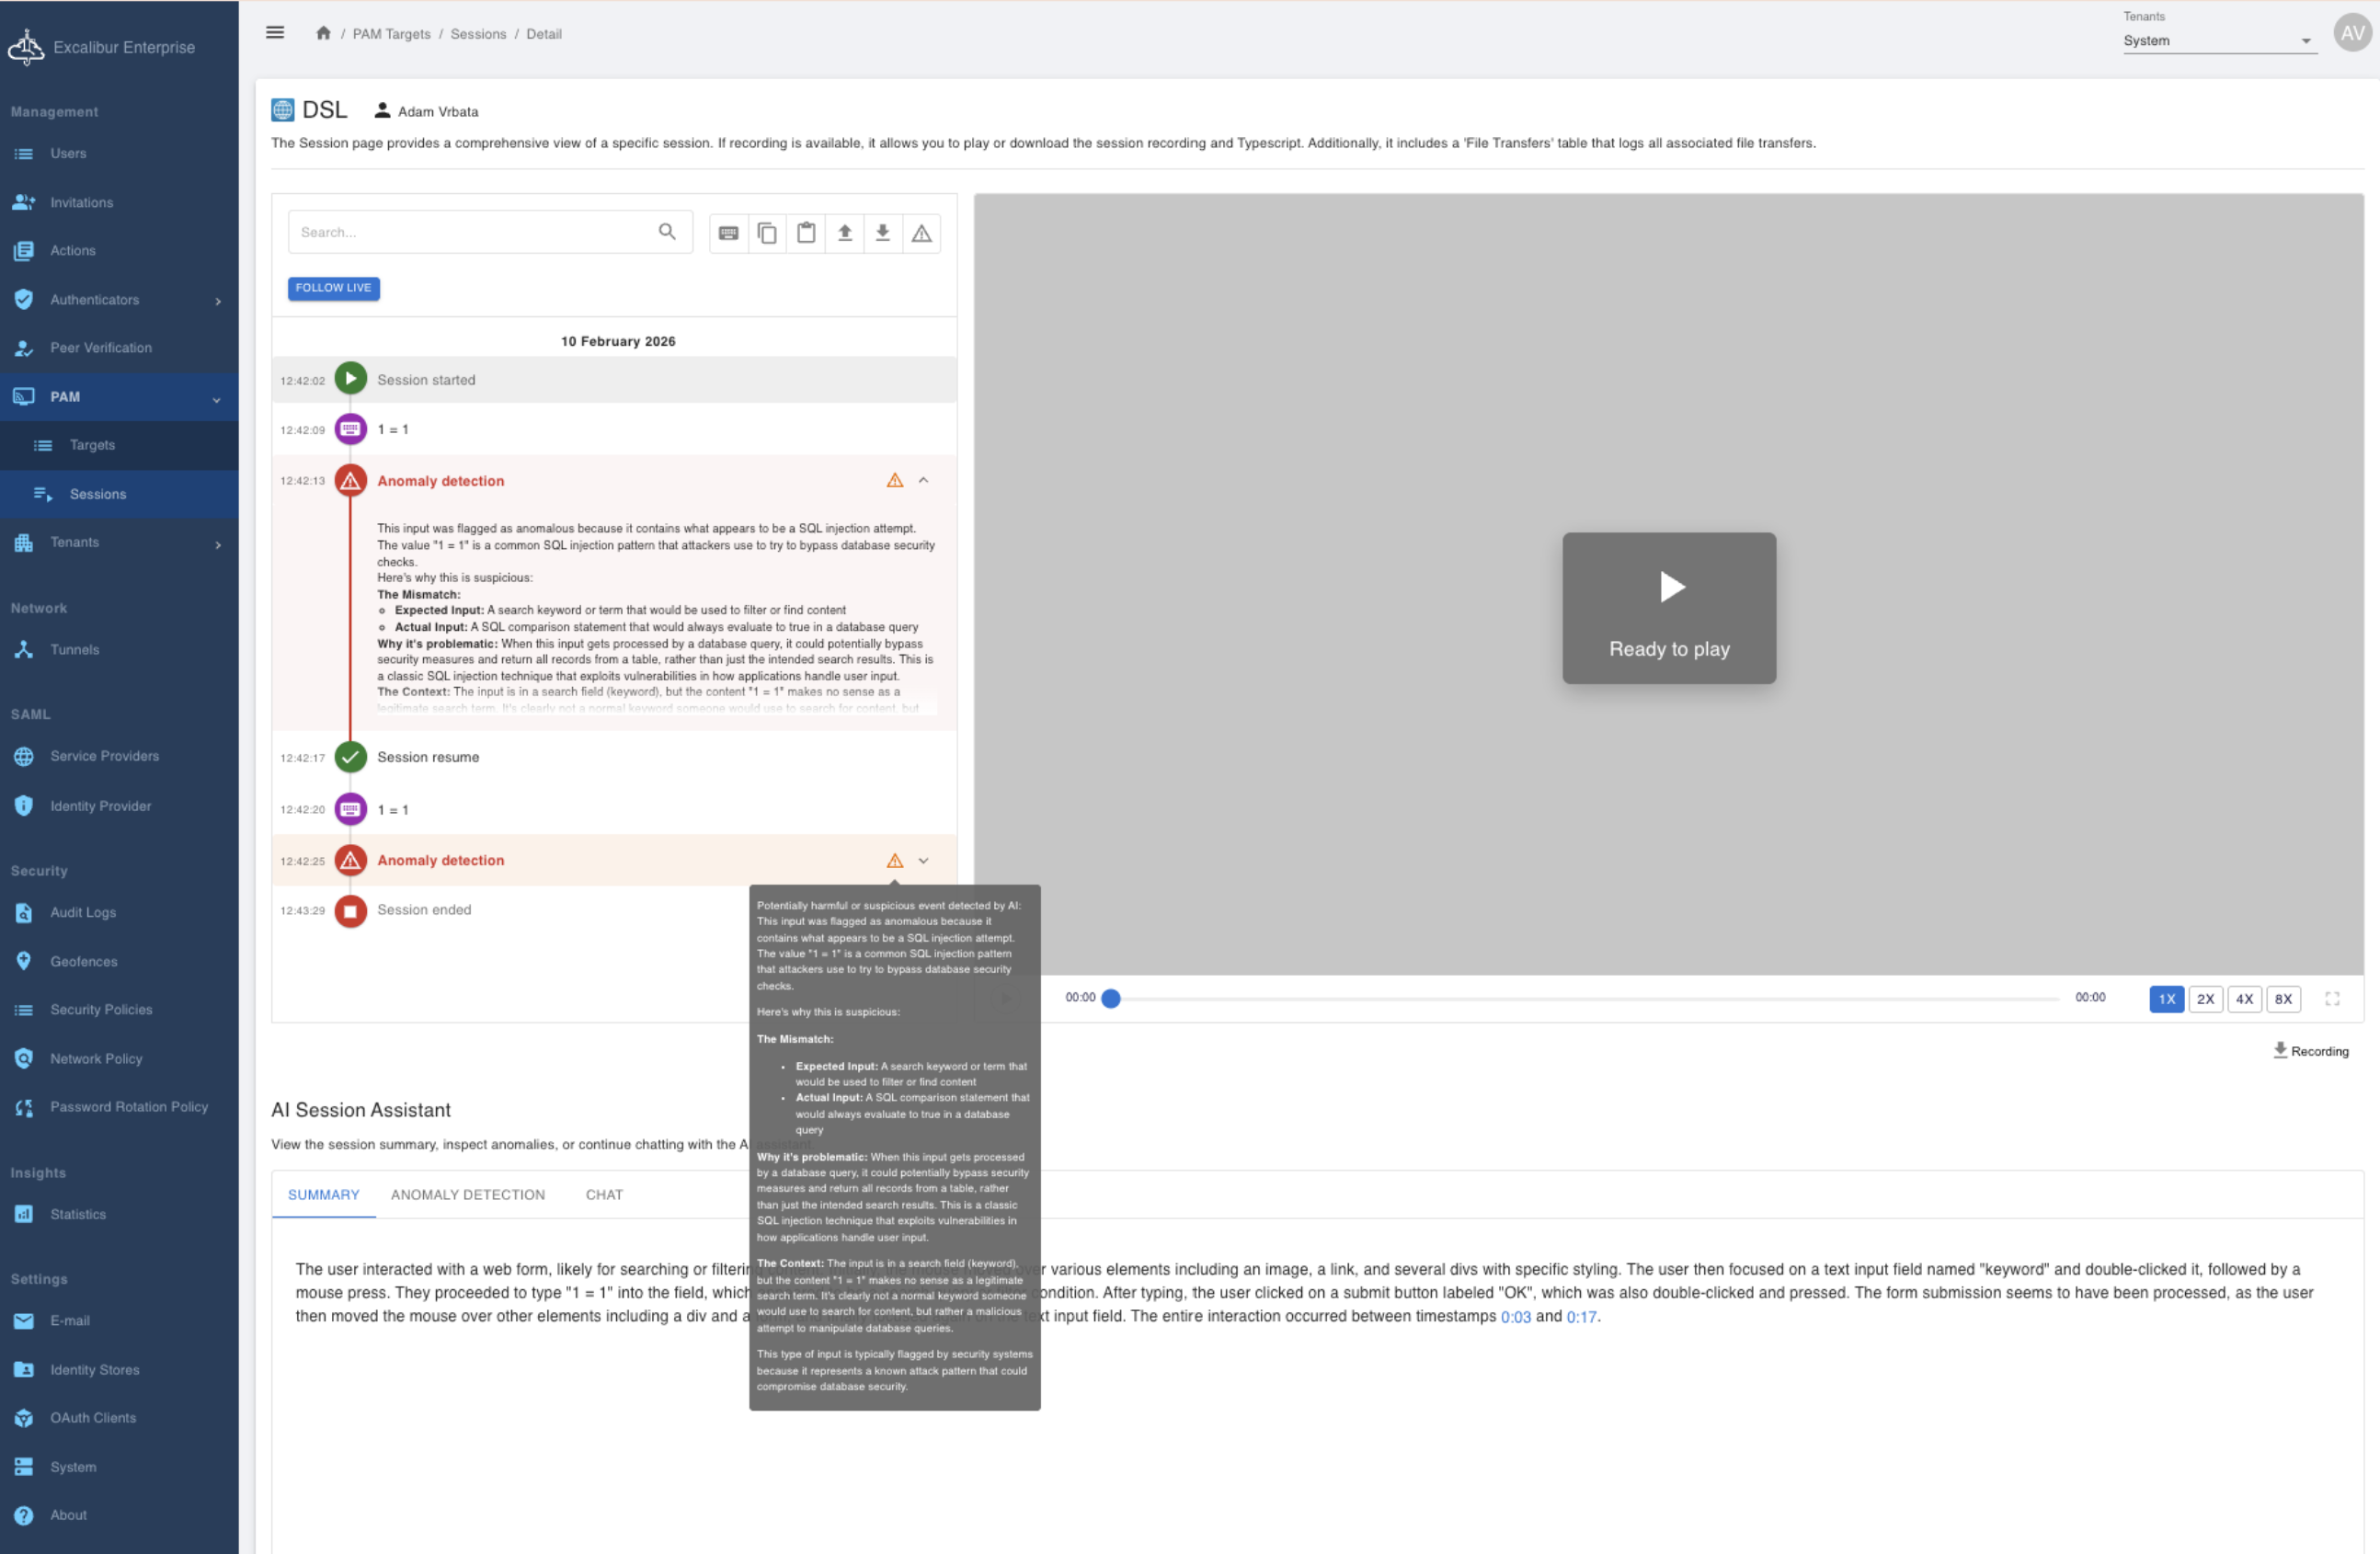Switch to the Anomaly Detection tab
The width and height of the screenshot is (2380, 1554).
[x=468, y=1195]
